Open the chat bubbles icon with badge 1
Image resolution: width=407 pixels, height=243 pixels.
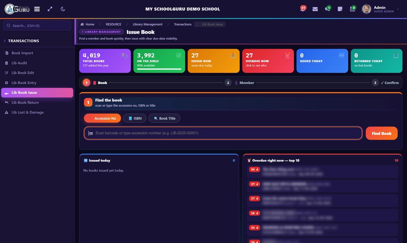tap(328, 9)
